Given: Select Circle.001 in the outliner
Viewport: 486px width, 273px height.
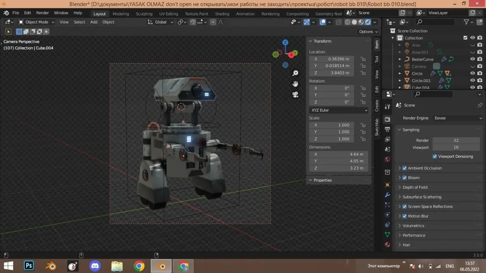Looking at the screenshot, I should (x=421, y=80).
